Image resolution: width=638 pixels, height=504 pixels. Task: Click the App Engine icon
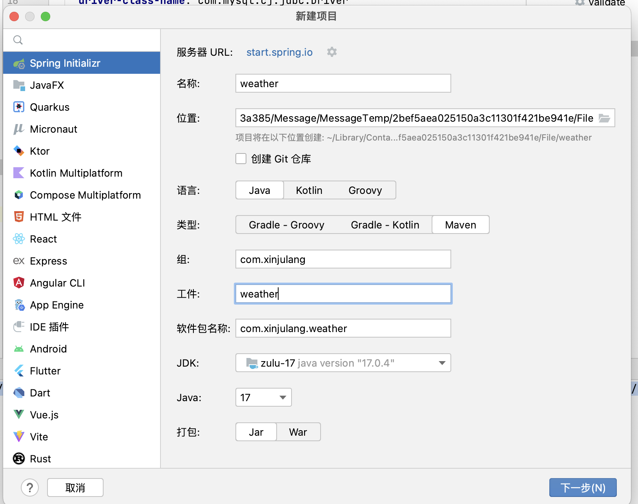coord(19,305)
